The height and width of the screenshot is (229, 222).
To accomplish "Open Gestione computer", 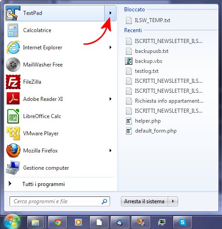I will tap(60, 168).
